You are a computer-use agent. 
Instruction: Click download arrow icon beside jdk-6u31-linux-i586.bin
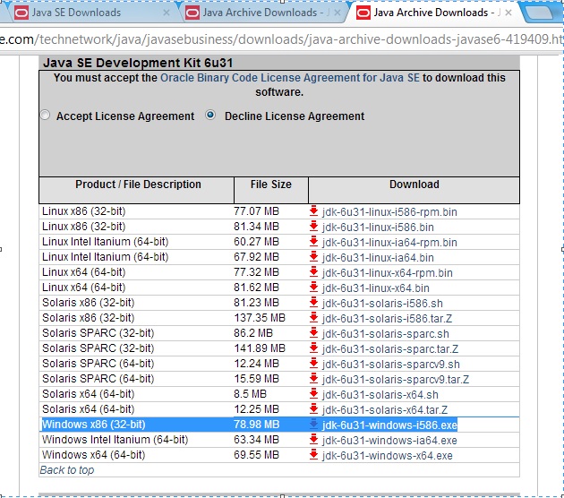[313, 227]
